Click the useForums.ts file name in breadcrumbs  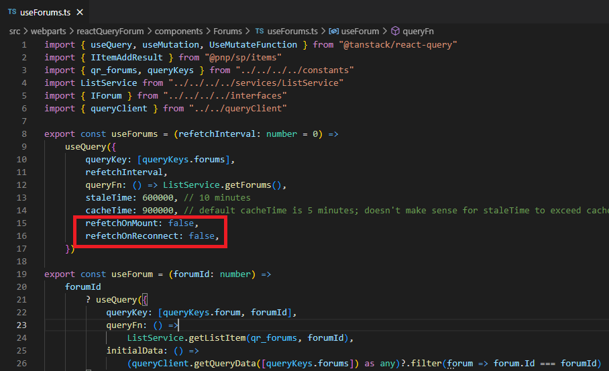[x=292, y=31]
